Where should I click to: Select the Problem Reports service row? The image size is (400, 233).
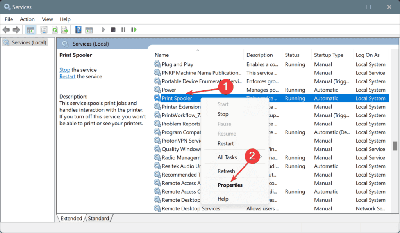271,124
